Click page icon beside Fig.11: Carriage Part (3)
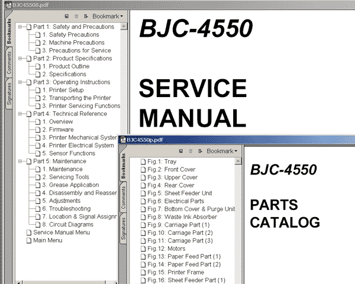This screenshot has height=284, width=355. [x=143, y=241]
